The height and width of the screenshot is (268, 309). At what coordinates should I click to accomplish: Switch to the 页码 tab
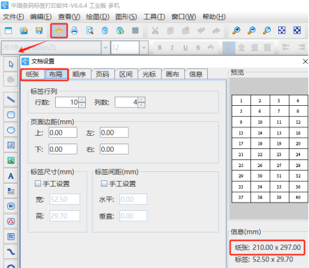click(103, 74)
